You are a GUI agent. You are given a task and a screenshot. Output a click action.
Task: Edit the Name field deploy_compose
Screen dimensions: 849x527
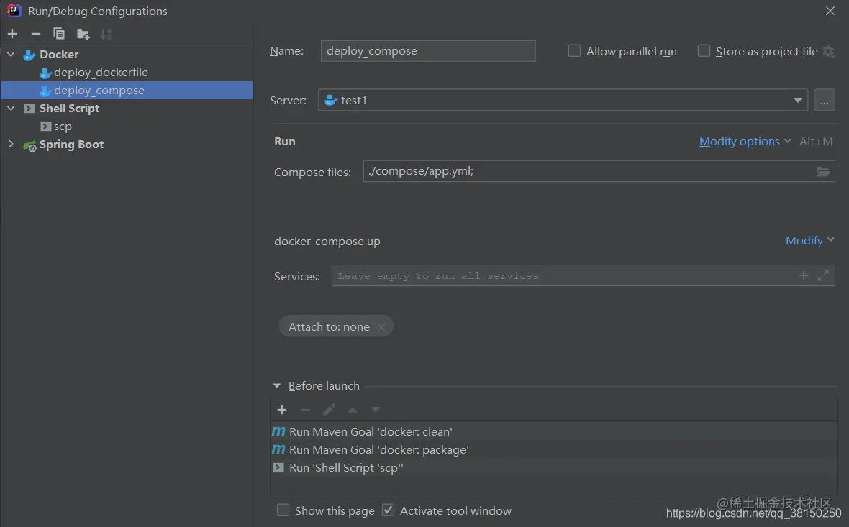[428, 51]
